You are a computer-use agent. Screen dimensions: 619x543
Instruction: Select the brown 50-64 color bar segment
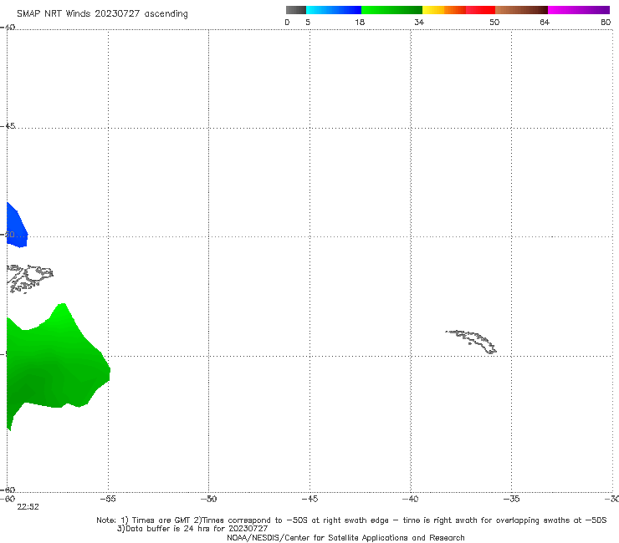coord(521,10)
